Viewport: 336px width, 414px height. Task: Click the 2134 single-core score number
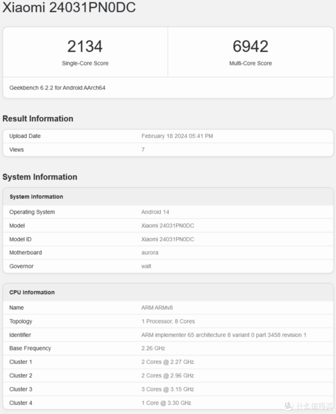pyautogui.click(x=85, y=46)
